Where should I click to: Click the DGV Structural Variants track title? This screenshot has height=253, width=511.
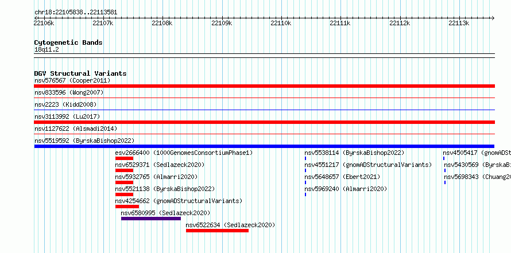click(x=80, y=73)
